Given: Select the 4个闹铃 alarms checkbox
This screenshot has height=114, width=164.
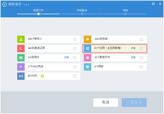Looking at the screenshot, I should [x=141, y=67].
